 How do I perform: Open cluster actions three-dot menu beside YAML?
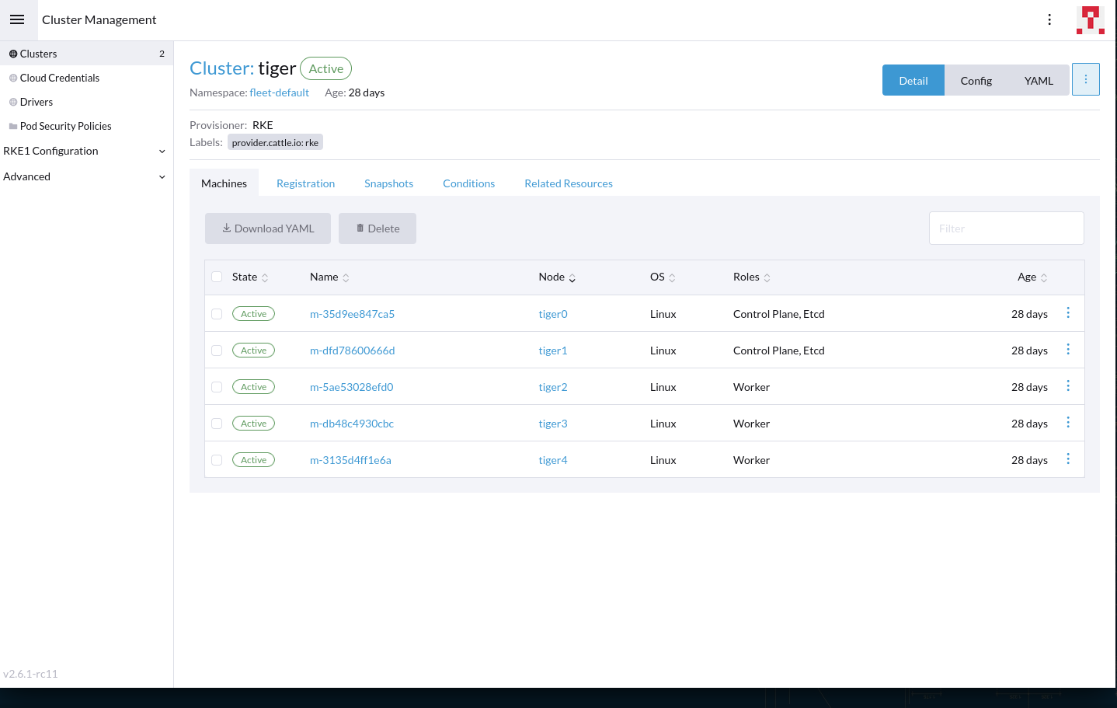tap(1086, 79)
